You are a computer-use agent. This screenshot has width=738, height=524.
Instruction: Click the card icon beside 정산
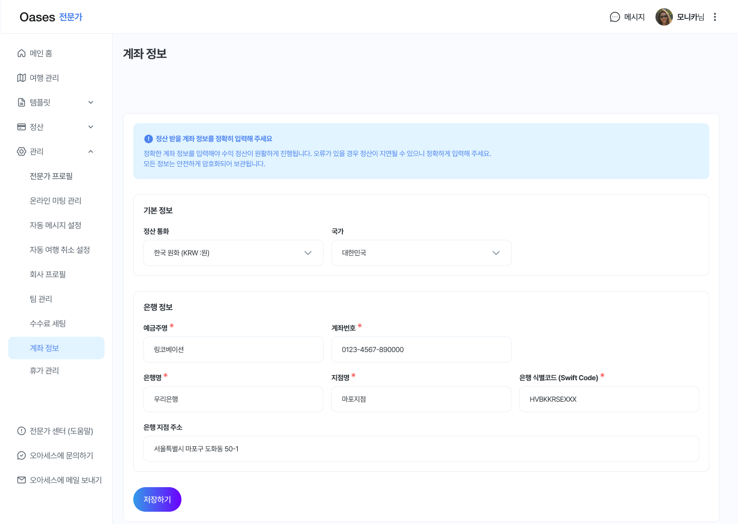tap(22, 127)
